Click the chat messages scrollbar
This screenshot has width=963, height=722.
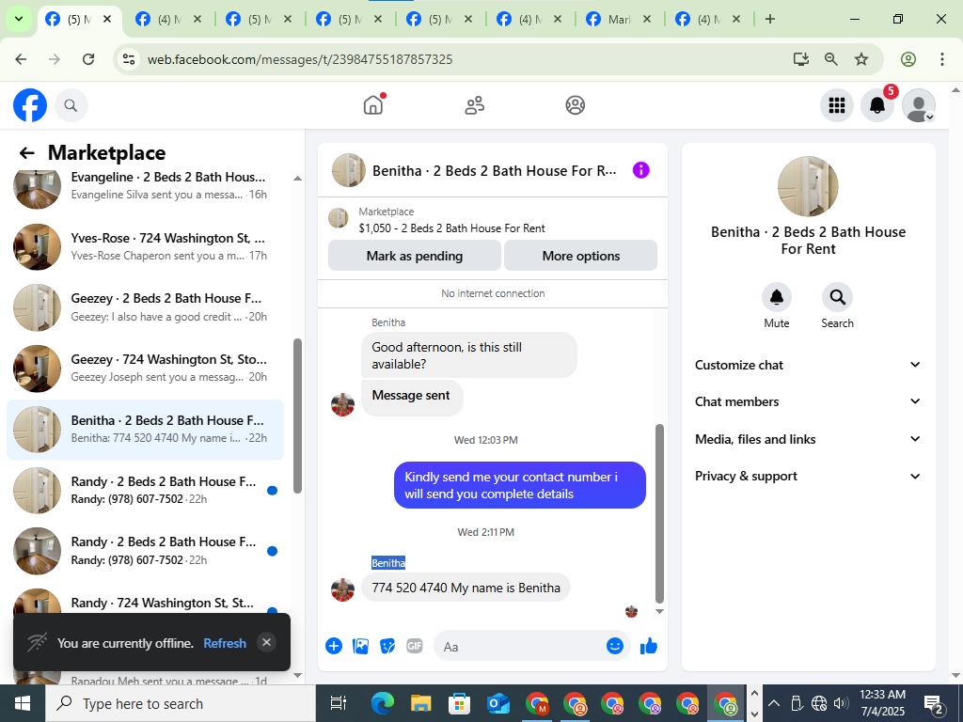(659, 513)
